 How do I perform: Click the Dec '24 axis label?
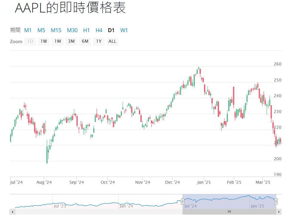coord(172,182)
